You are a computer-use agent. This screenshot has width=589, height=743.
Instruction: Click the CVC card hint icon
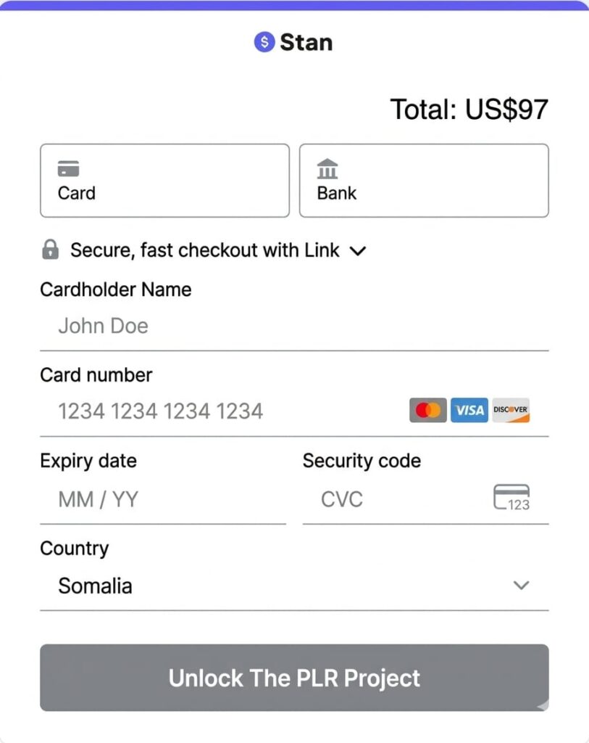[x=511, y=498]
